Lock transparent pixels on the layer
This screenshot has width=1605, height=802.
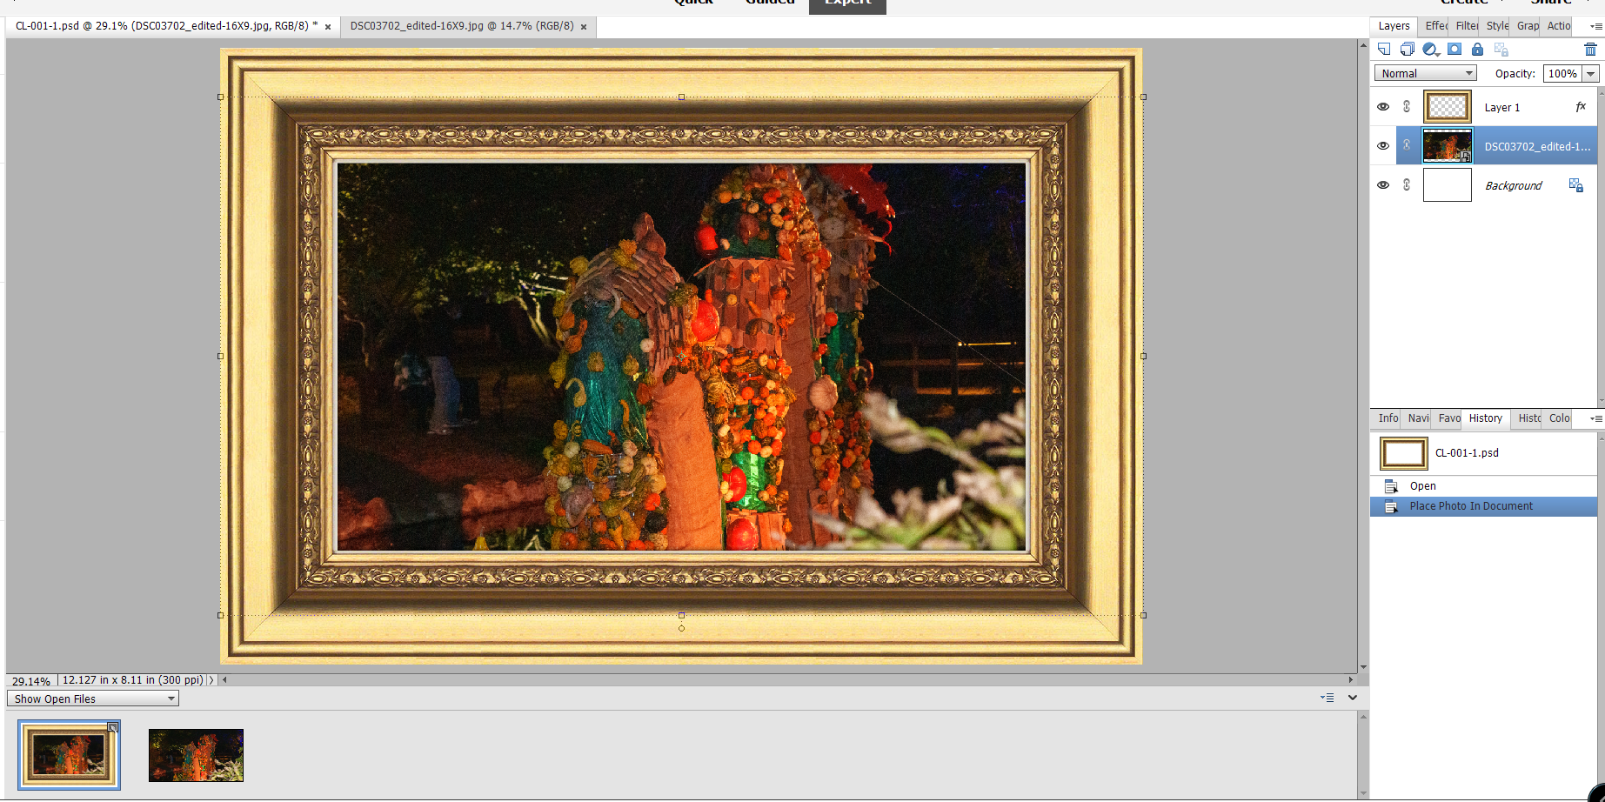coord(1501,49)
